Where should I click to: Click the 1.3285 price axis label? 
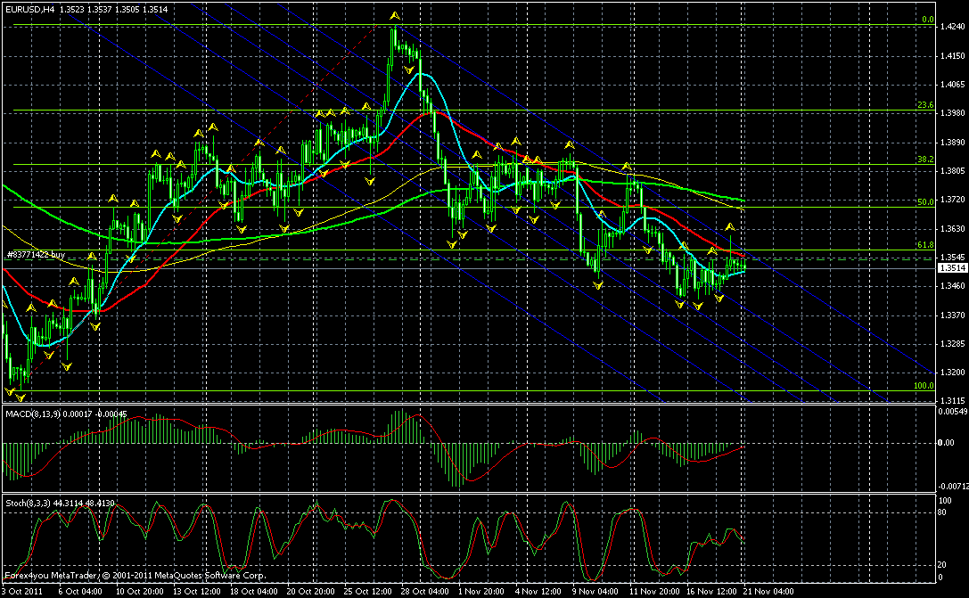[x=952, y=343]
